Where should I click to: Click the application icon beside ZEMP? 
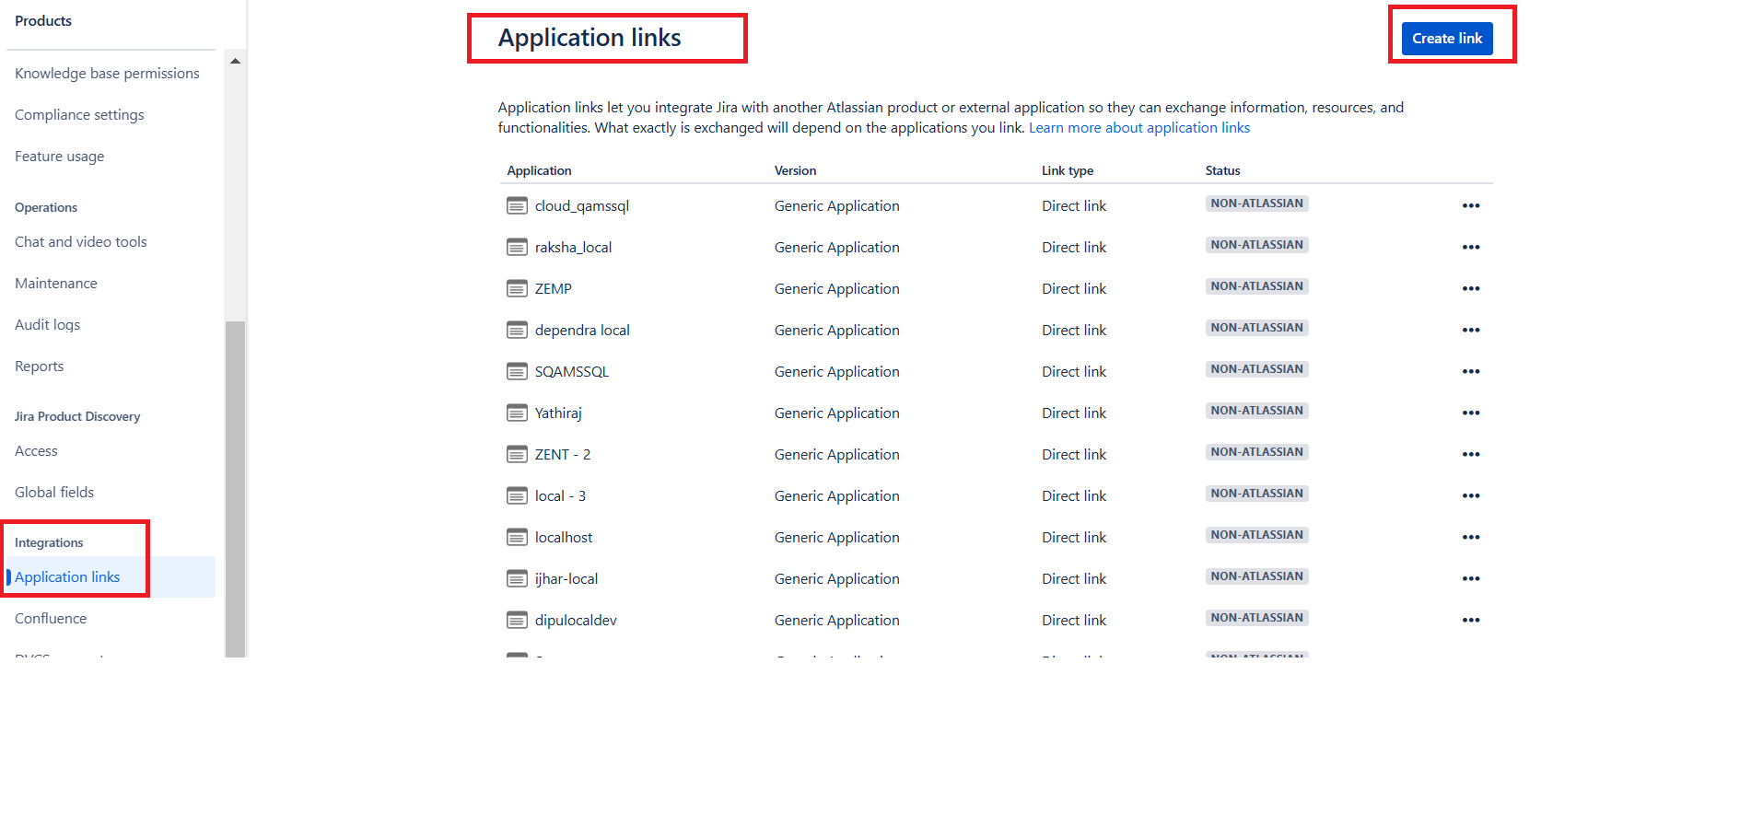point(517,288)
